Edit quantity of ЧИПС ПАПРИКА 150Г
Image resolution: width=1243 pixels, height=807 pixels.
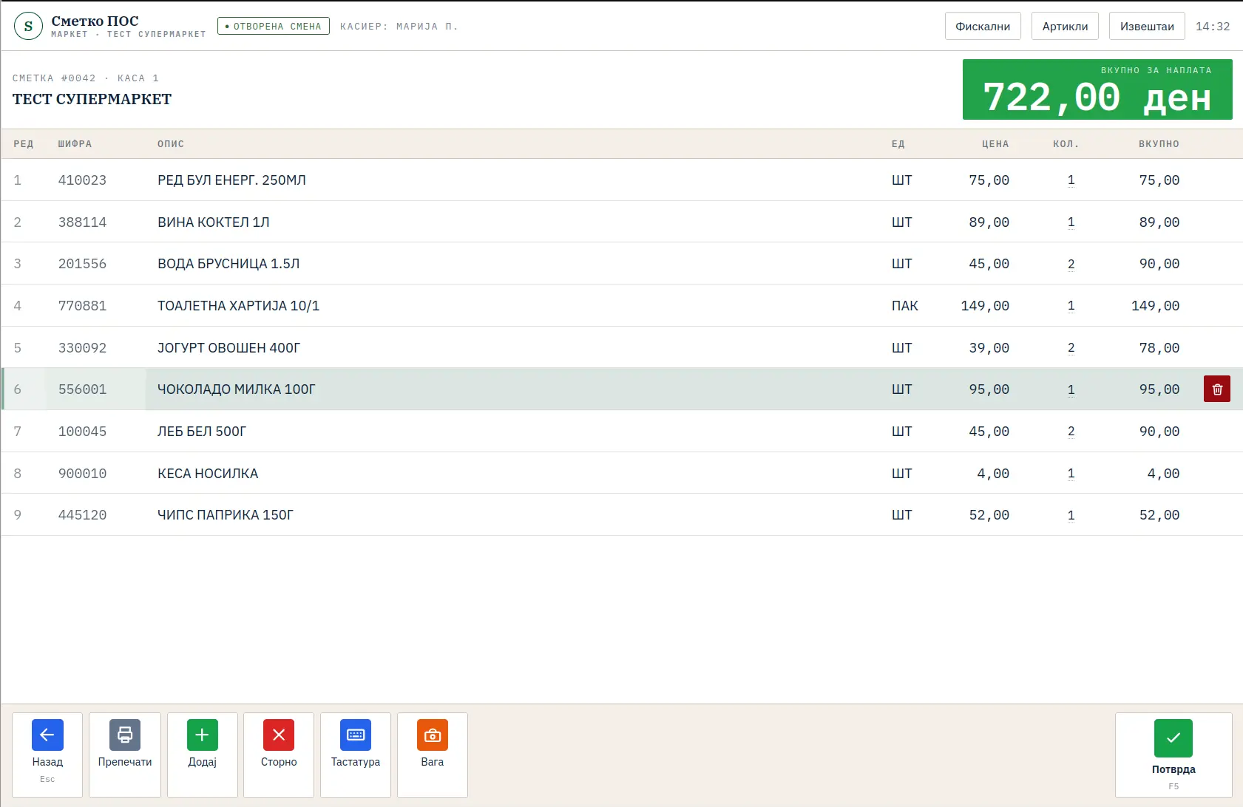tap(1071, 515)
